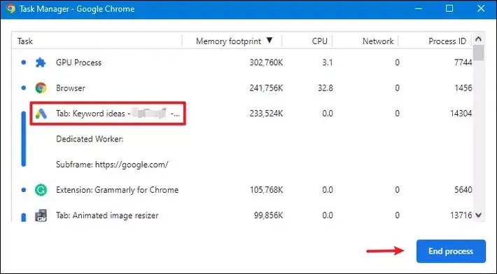Click the 233,524K memory value

pos(266,114)
